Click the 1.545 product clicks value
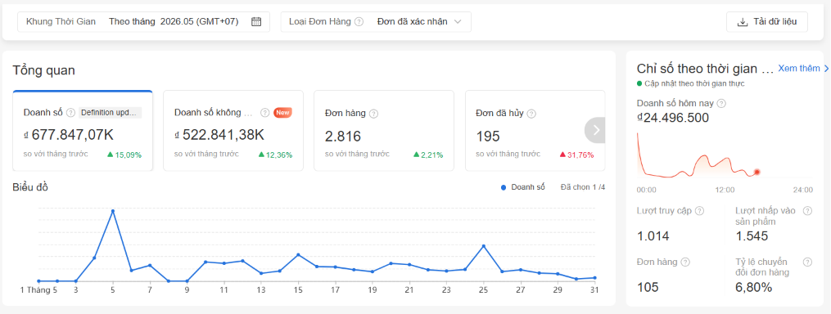Screen dimensions: 831x314 (x=752, y=236)
